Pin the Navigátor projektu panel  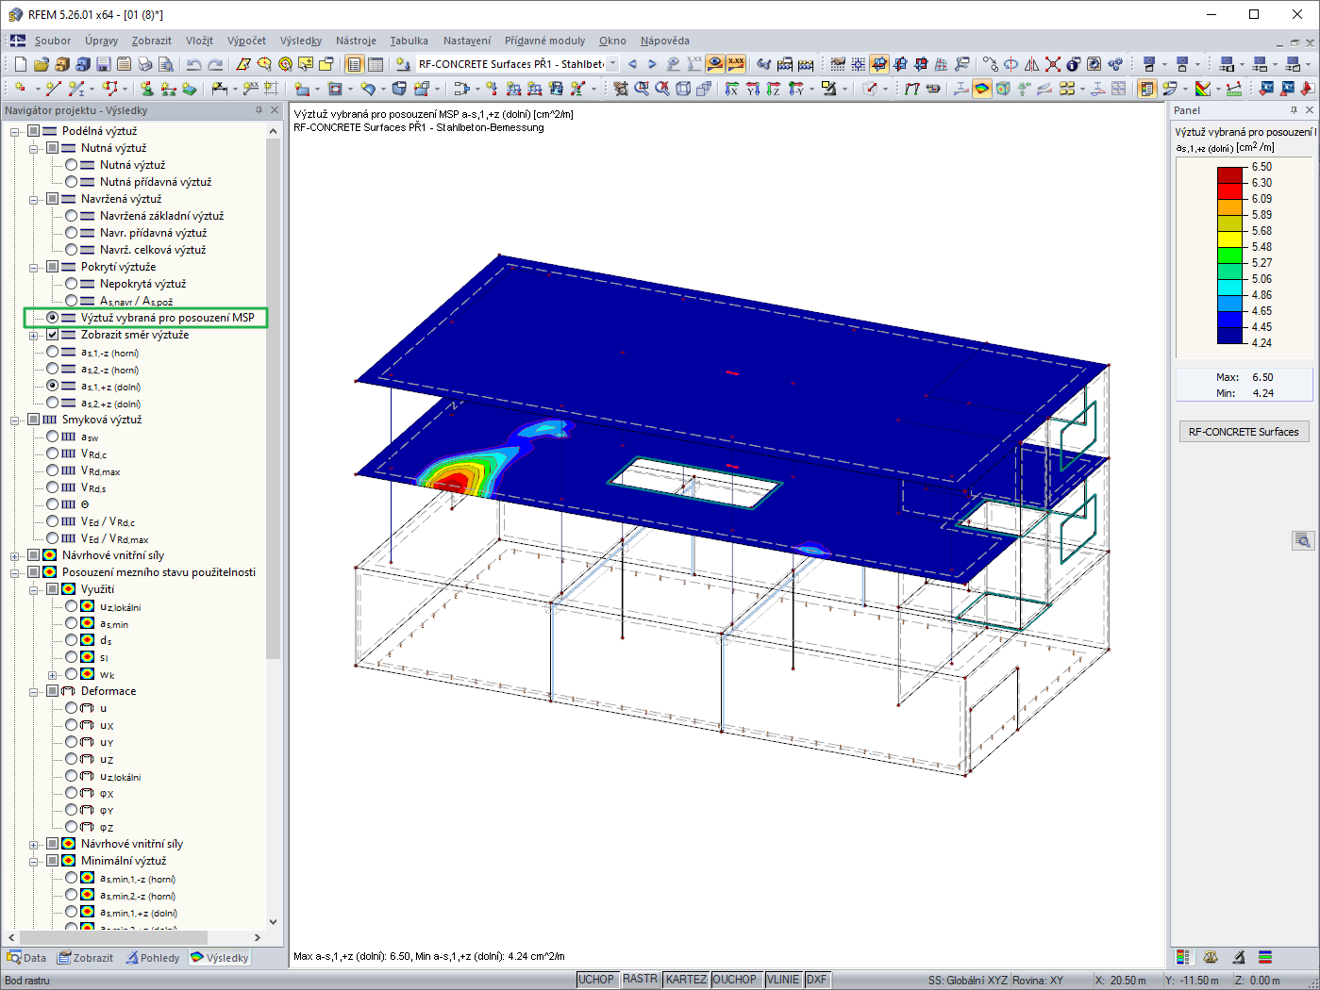click(259, 110)
